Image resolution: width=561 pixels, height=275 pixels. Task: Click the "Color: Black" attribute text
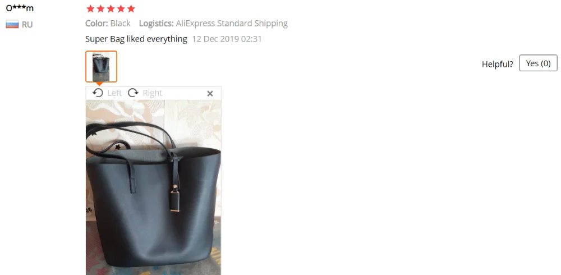(x=108, y=23)
